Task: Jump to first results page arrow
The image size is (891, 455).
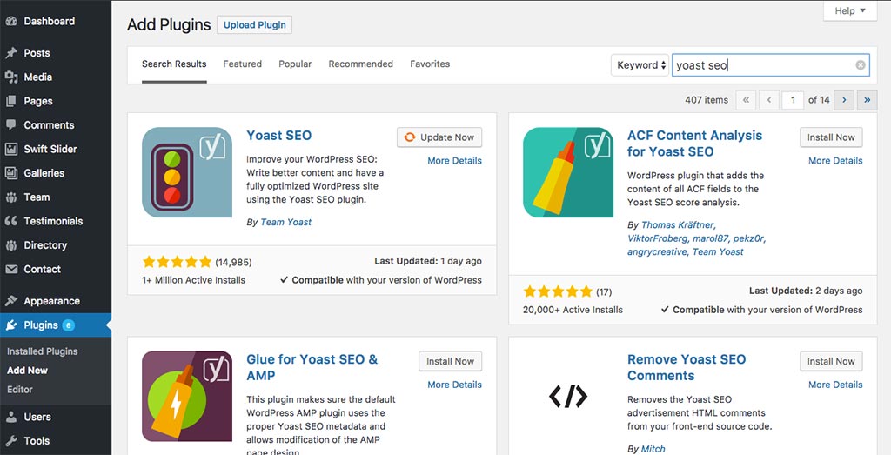Action: point(746,100)
